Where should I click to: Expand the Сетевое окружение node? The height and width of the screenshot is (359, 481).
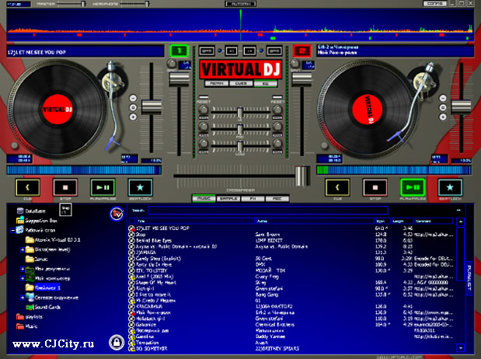(x=23, y=298)
